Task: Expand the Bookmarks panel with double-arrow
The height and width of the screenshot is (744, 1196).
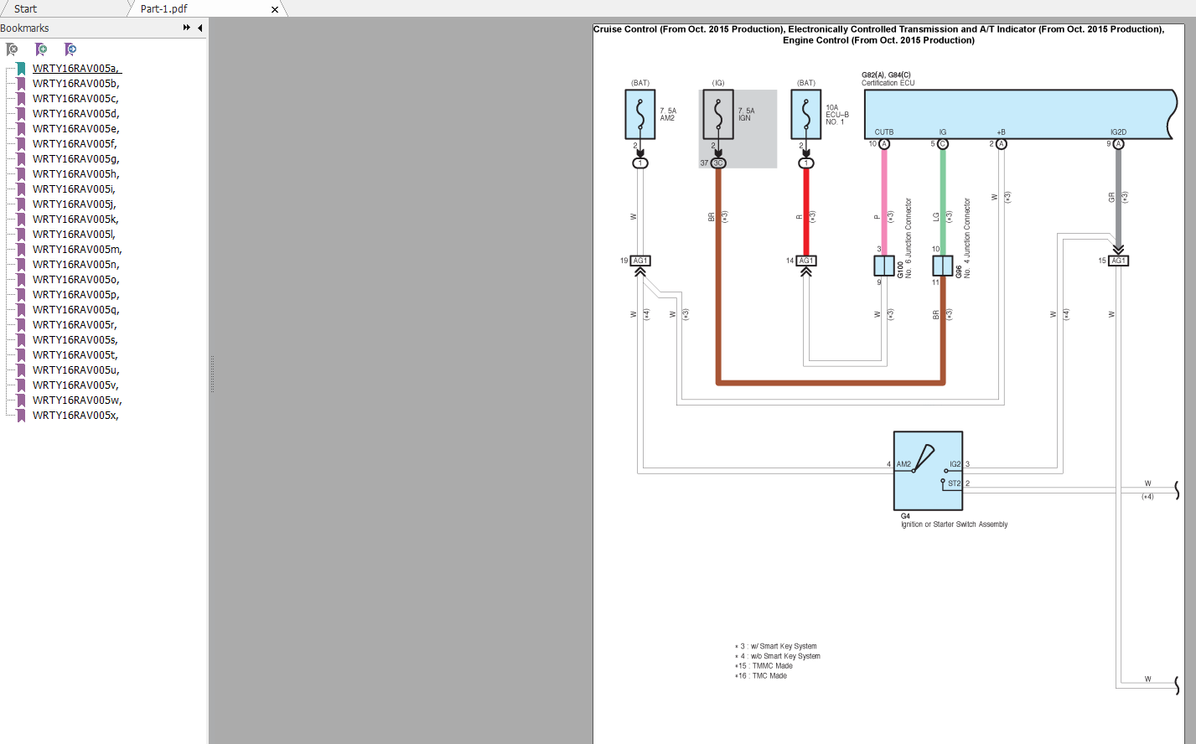Action: pyautogui.click(x=186, y=28)
